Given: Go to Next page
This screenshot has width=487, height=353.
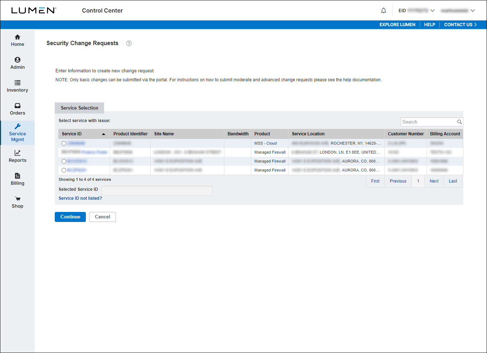Looking at the screenshot, I should click(x=434, y=181).
